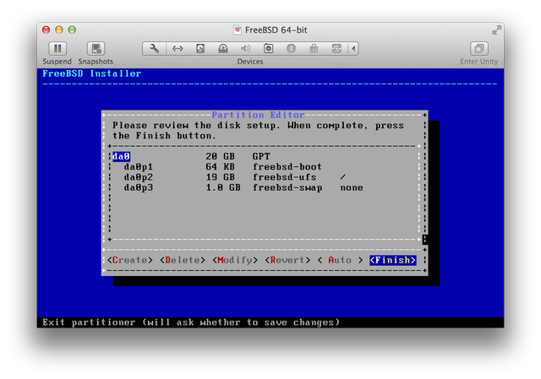Click the Suspend pause icon
541x379 pixels.
57,49
